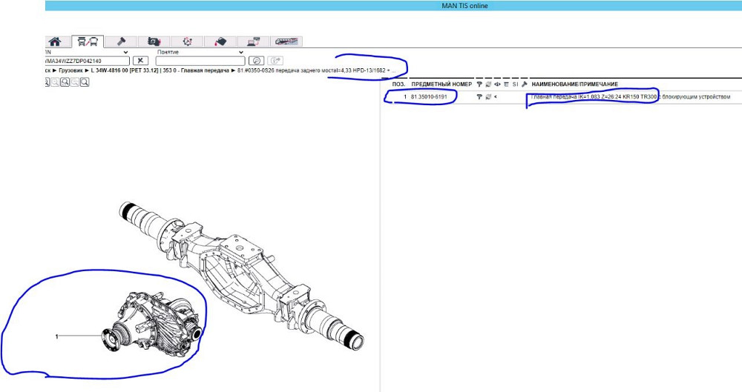
Task: Click the VIN number input field
Action: [x=87, y=61]
